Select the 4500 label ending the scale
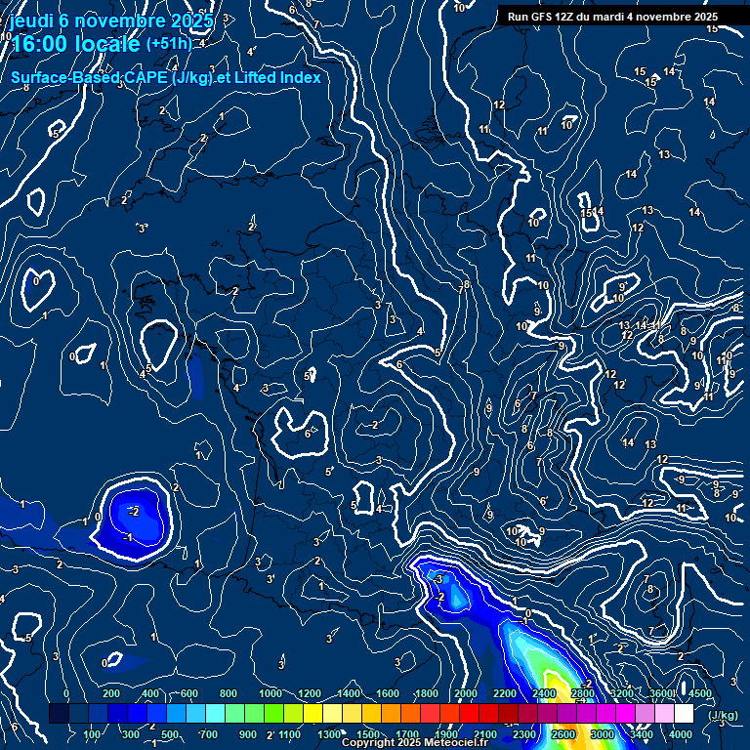 pyautogui.click(x=700, y=693)
